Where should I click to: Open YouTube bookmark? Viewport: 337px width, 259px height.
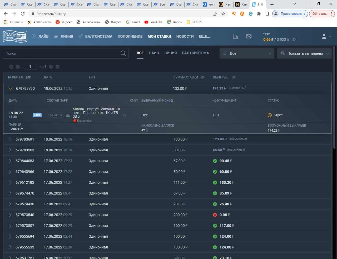(x=153, y=22)
